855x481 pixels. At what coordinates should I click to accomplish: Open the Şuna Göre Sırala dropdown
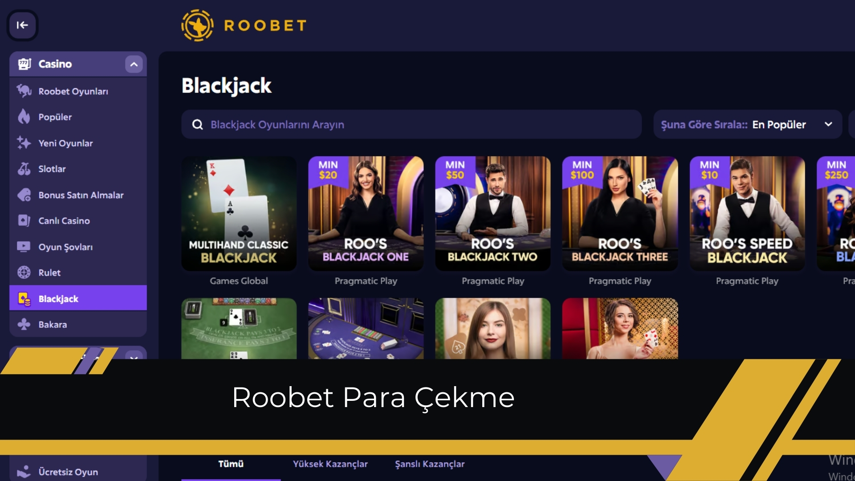click(x=748, y=124)
